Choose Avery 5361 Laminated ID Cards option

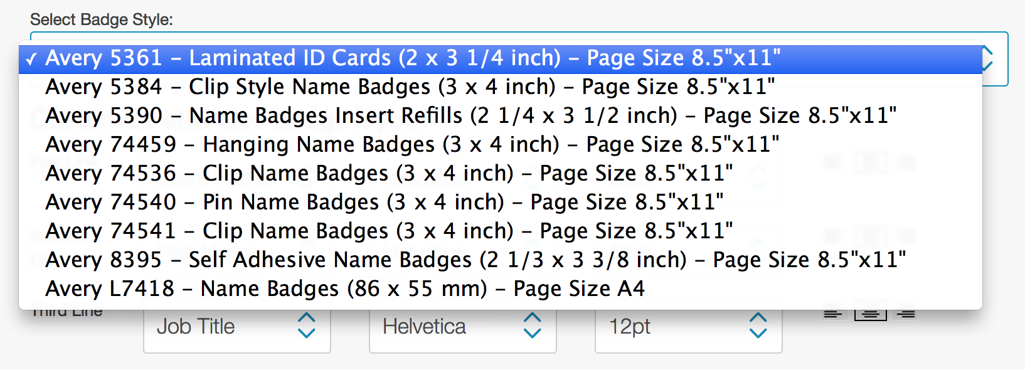[501, 58]
